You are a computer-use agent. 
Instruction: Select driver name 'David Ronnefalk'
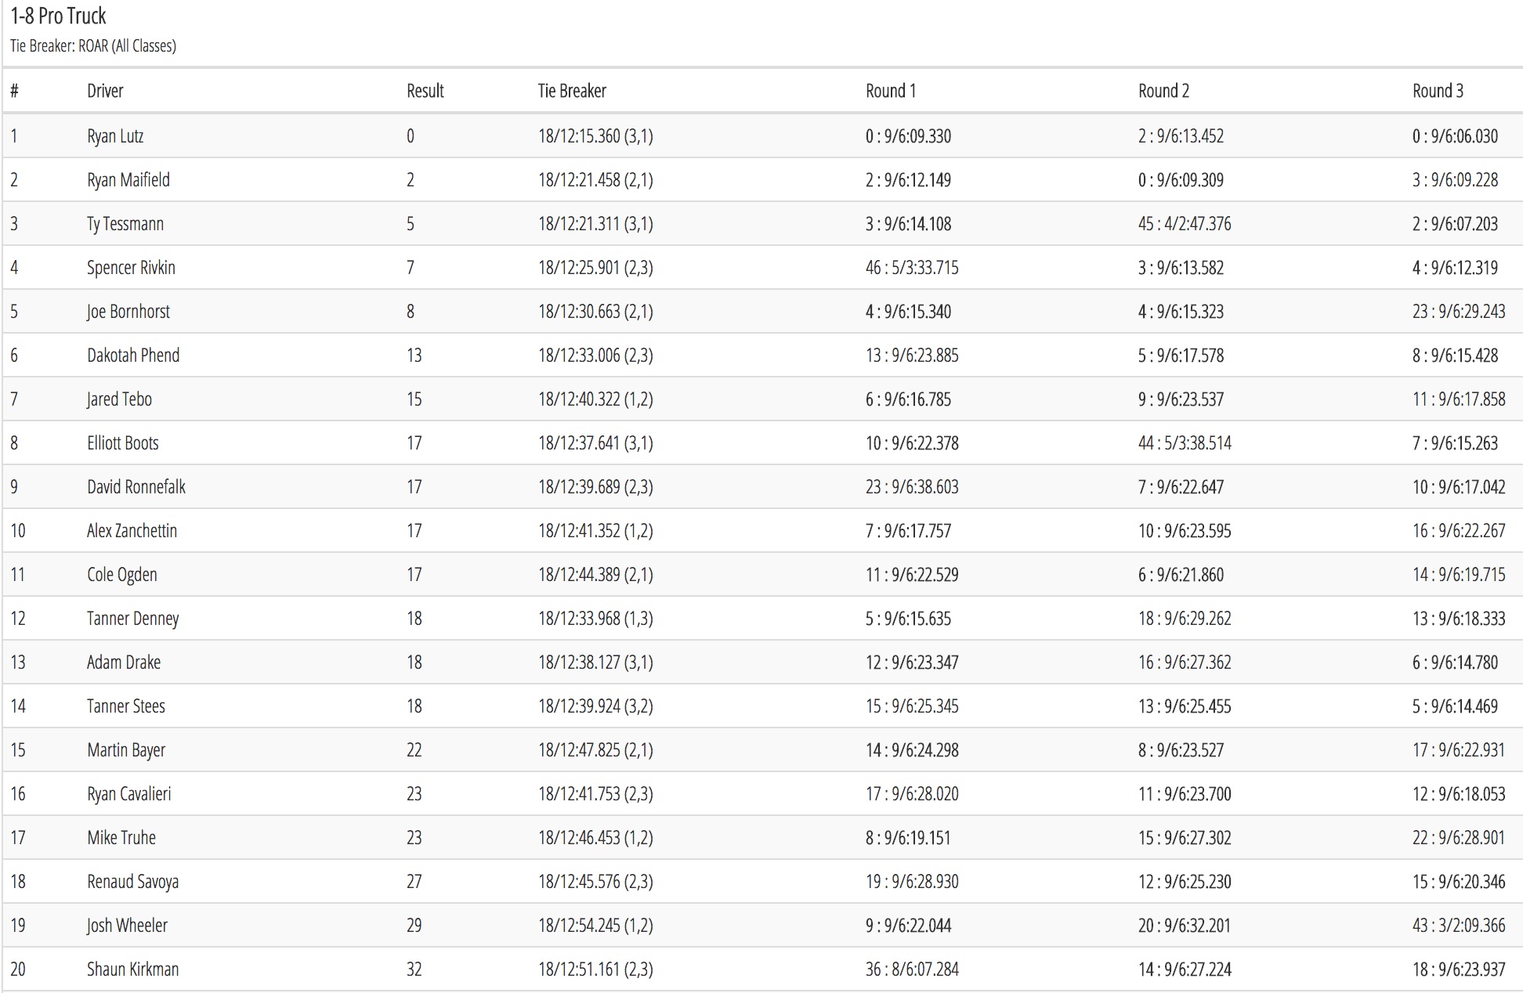click(x=136, y=487)
